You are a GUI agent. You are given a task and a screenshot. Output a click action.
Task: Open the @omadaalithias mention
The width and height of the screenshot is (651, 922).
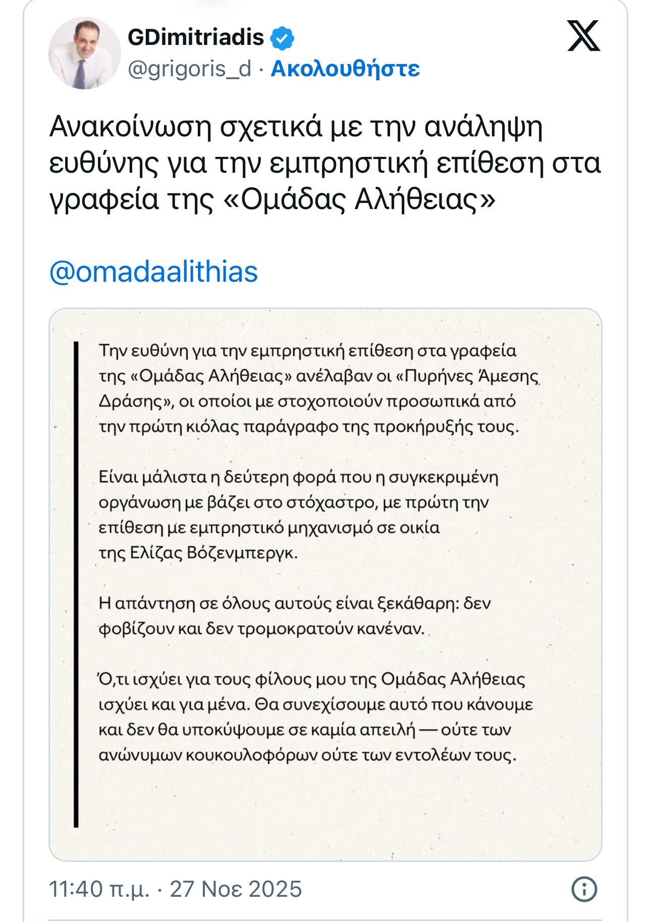[x=153, y=272]
